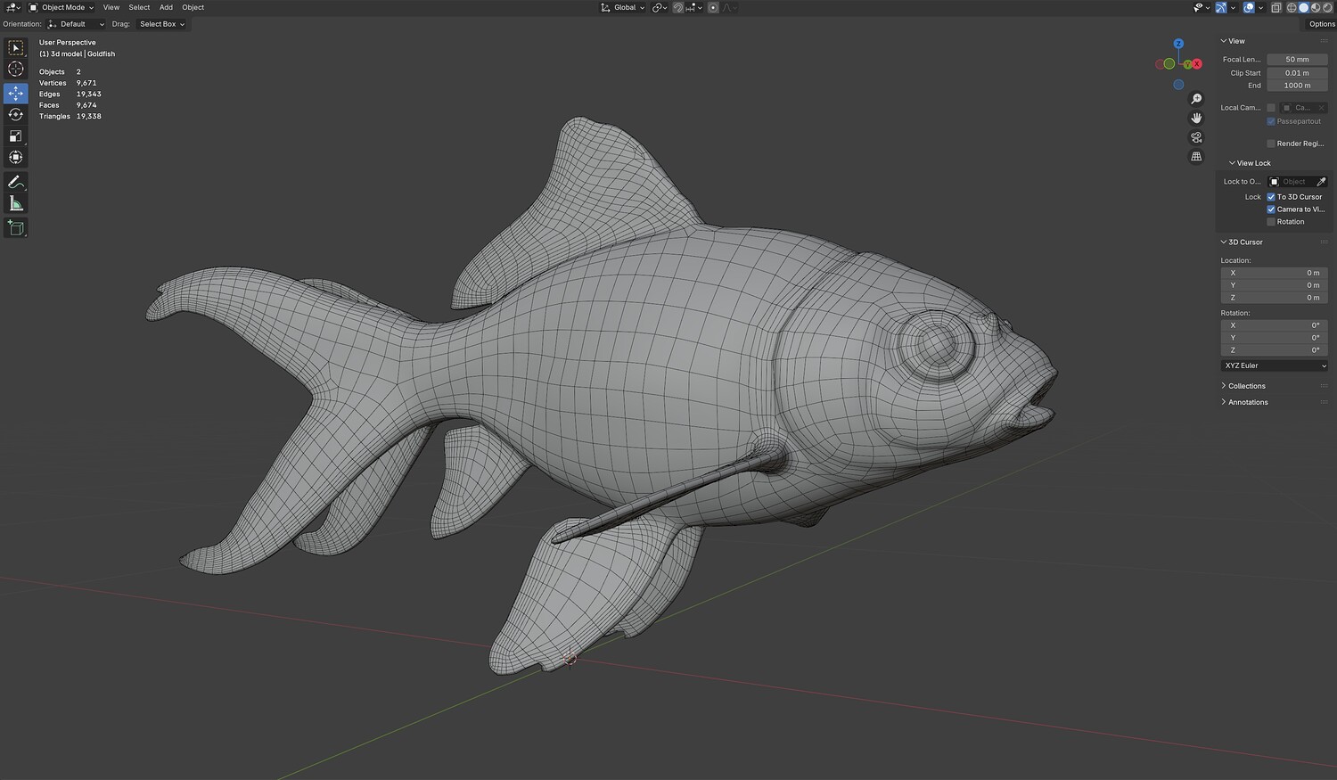Choose the Move tool
The height and width of the screenshot is (780, 1337).
pos(16,93)
